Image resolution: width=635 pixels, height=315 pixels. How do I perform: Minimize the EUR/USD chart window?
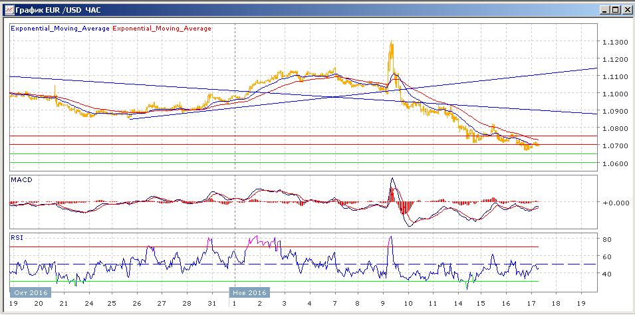[604, 9]
